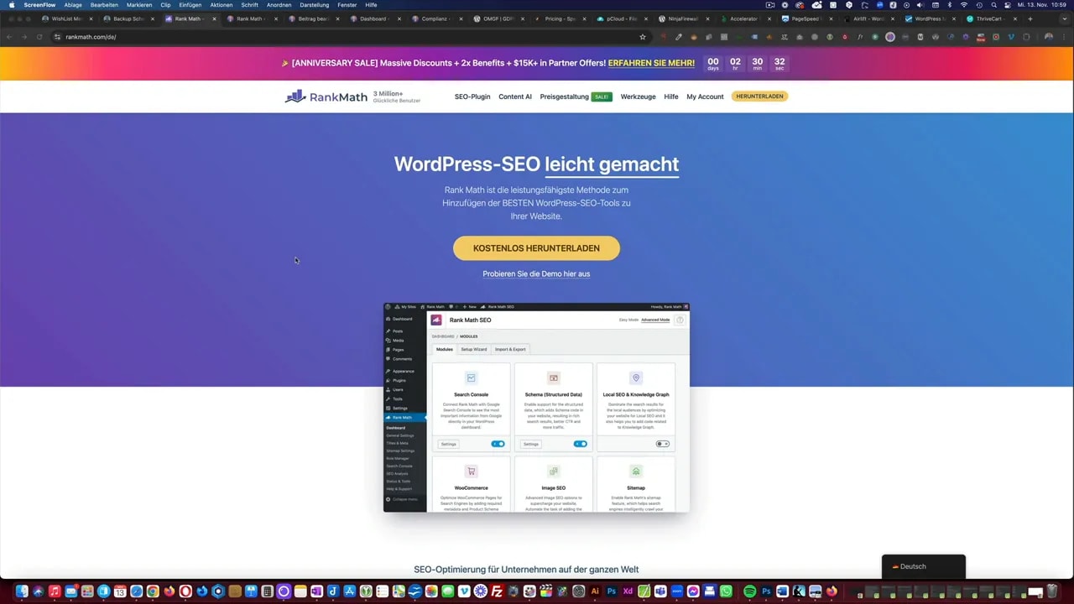Viewport: 1074px width, 604px height.
Task: Turn off the Schema (Structured Data) toggle
Action: (x=580, y=444)
